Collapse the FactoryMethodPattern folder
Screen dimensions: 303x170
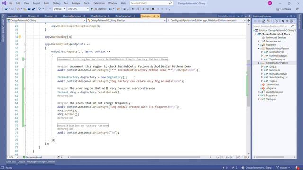[x=259, y=48]
